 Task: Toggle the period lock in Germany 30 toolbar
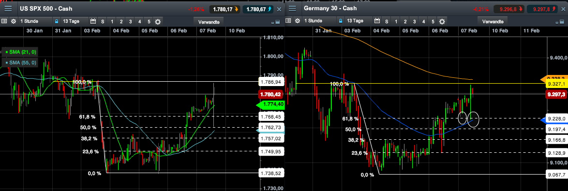pos(341,21)
